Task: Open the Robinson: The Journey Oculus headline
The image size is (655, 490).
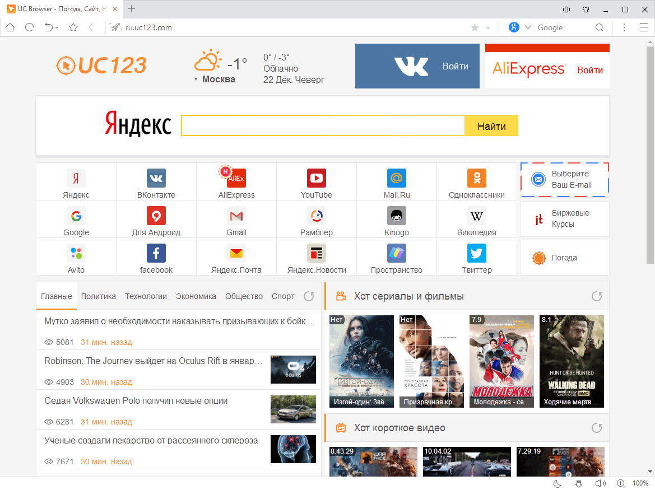Action: [154, 361]
